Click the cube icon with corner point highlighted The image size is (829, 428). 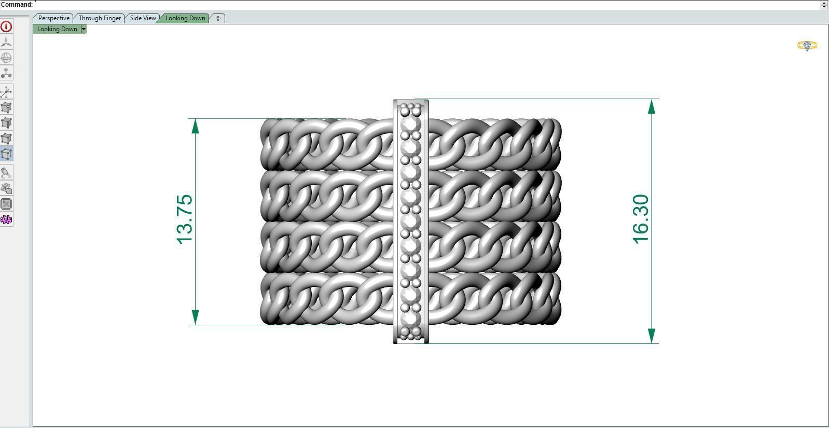click(6, 107)
